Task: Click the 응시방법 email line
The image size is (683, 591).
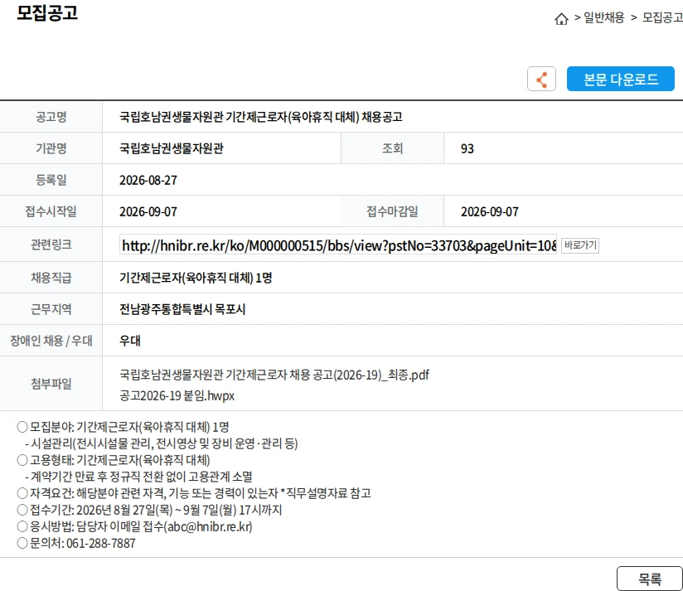Action: click(134, 526)
